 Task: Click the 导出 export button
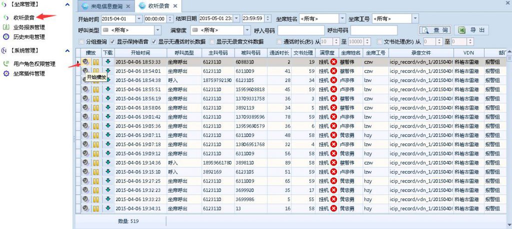pyautogui.click(x=471, y=30)
